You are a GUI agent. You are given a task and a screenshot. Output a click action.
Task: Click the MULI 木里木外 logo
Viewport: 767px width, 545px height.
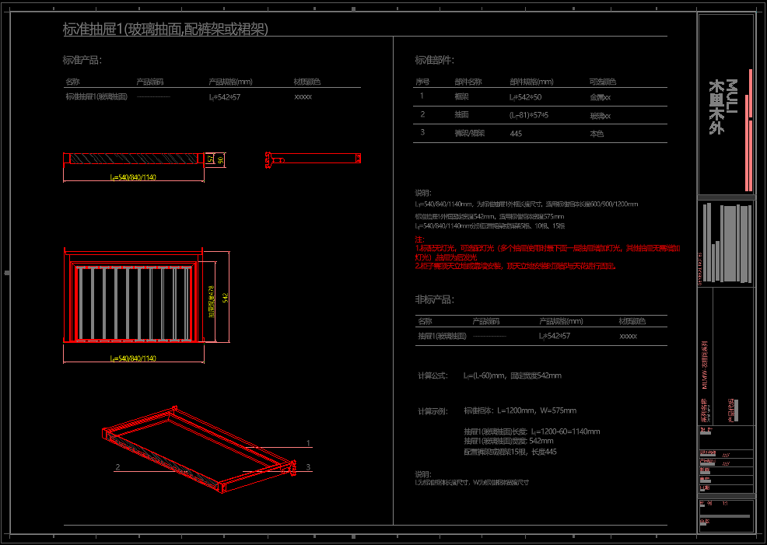tap(716, 107)
